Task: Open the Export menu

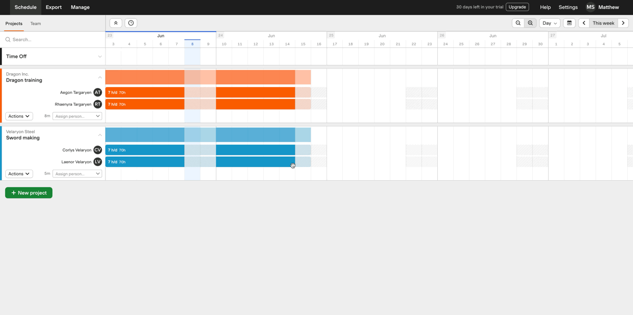Action: click(x=54, y=7)
